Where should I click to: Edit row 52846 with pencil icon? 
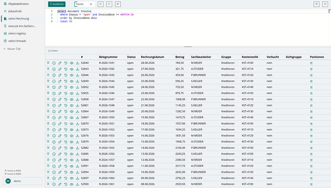click(60, 75)
